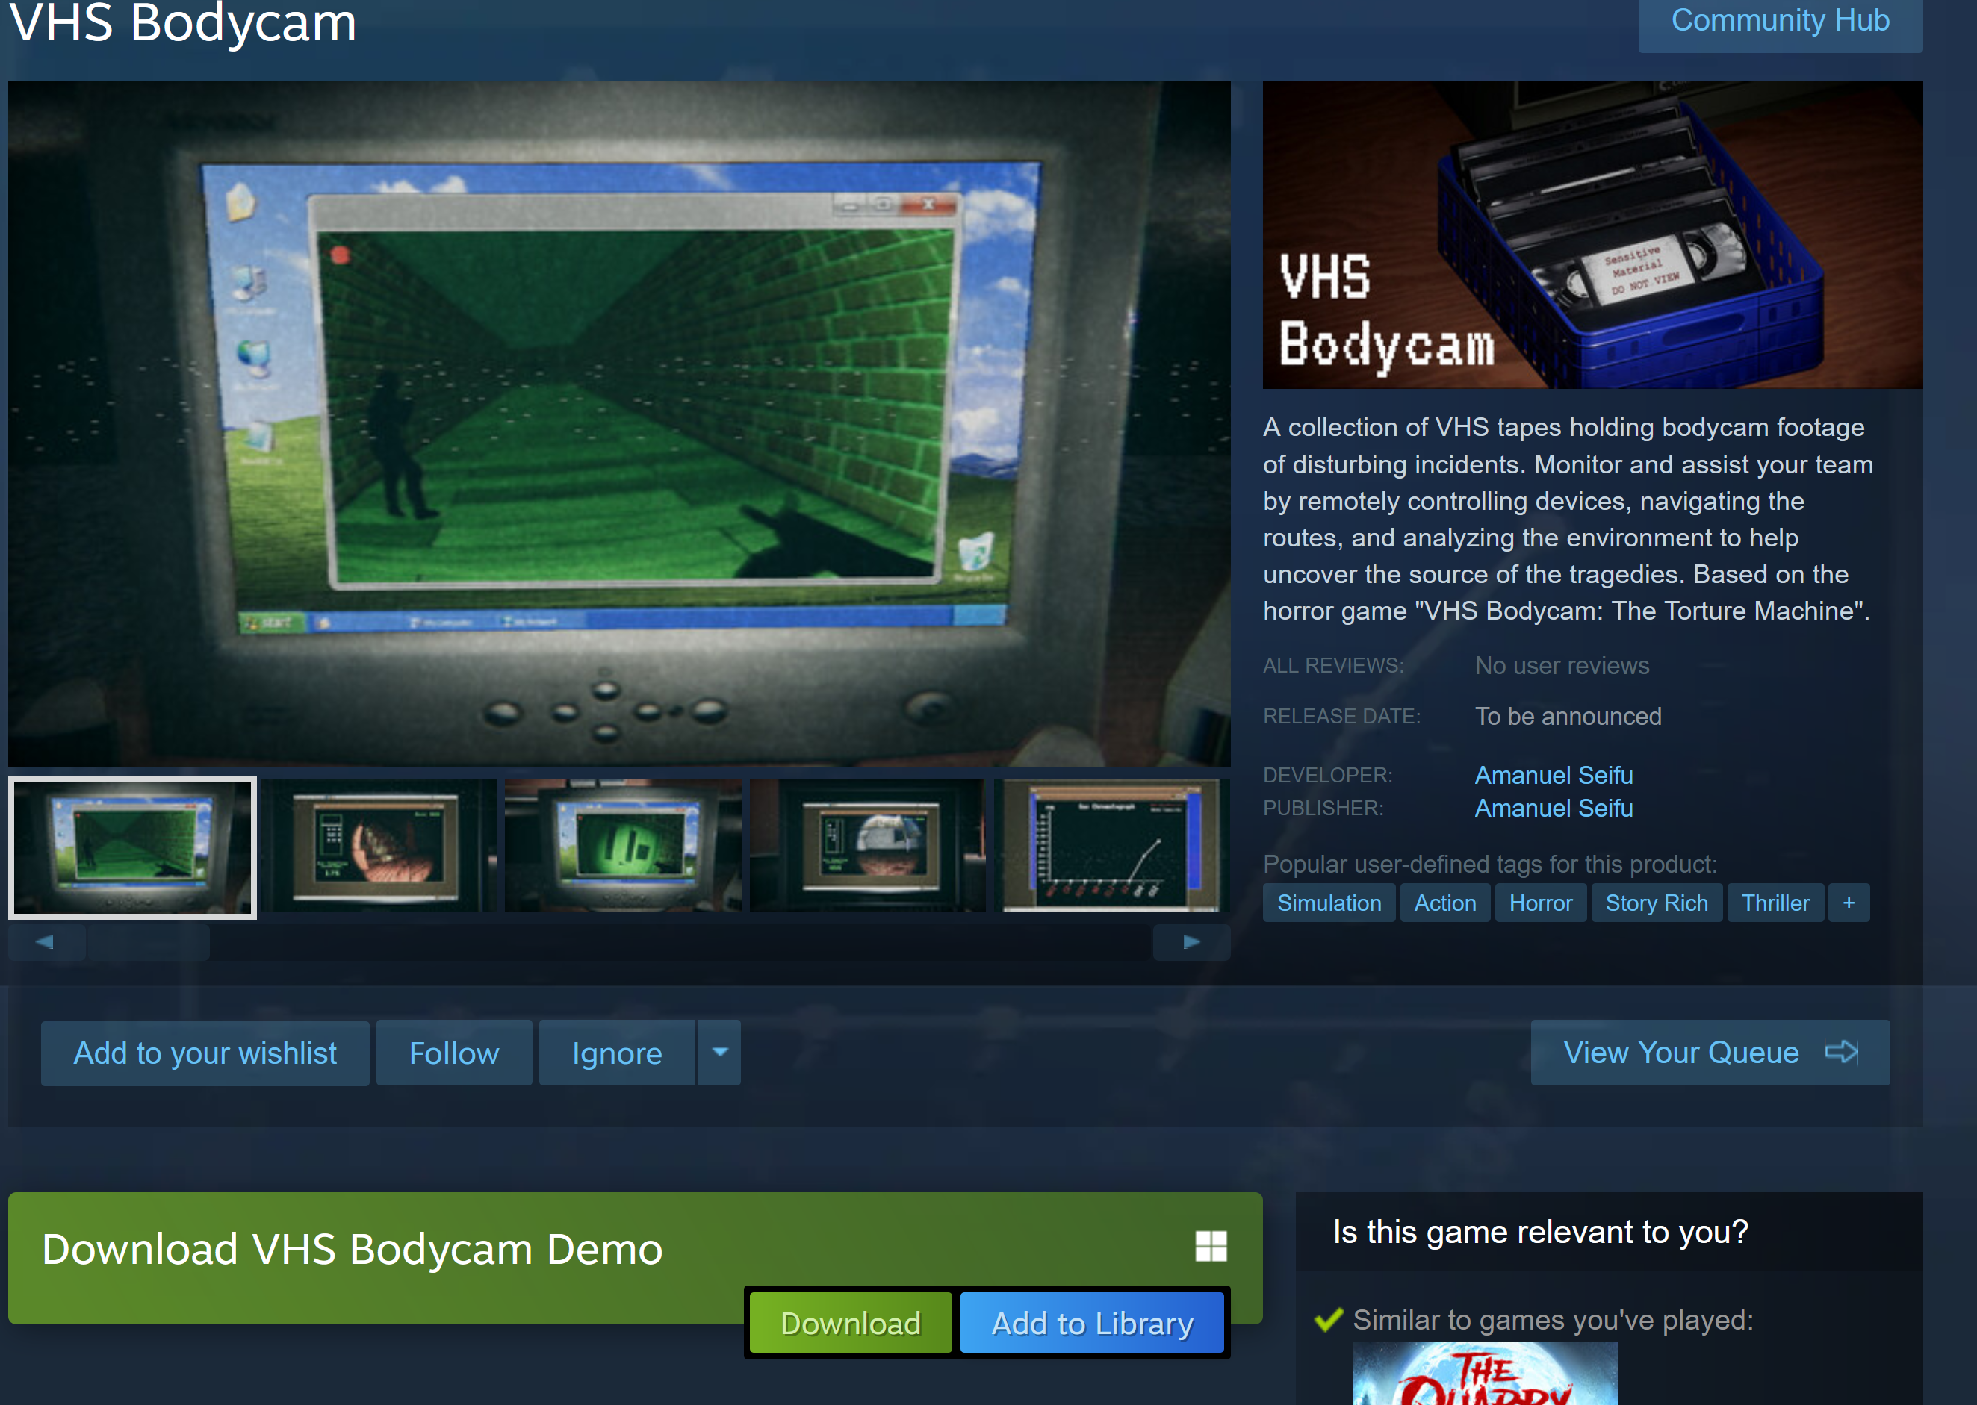Select the third thumbnail with green monitor
The image size is (1977, 1405).
623,845
